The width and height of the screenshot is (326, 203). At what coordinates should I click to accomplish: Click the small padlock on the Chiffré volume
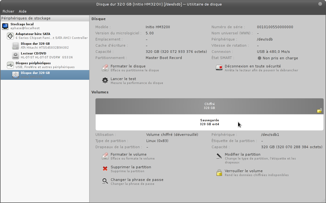coord(319,111)
